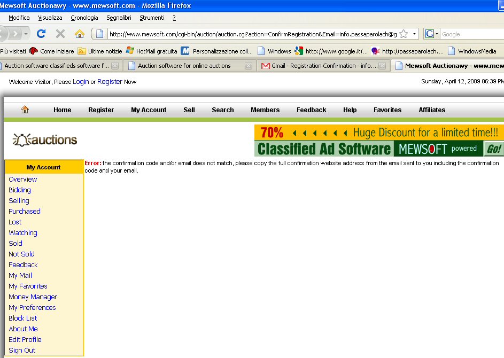Open Not Sold in sidebar

(21, 254)
